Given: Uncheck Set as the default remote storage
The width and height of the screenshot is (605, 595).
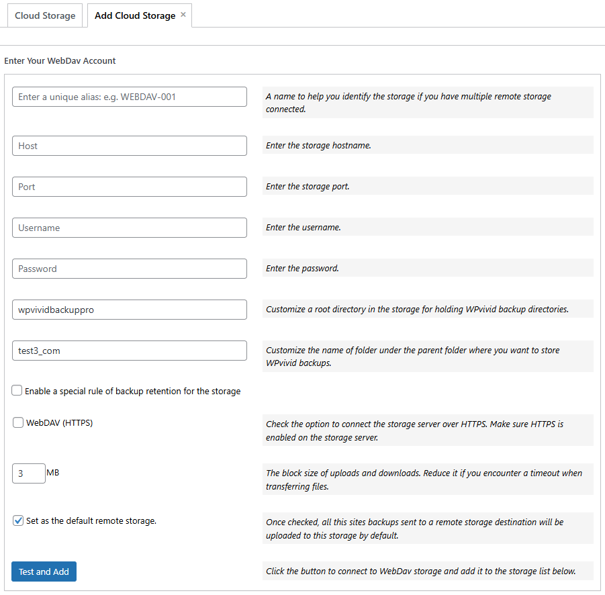Looking at the screenshot, I should coord(17,520).
